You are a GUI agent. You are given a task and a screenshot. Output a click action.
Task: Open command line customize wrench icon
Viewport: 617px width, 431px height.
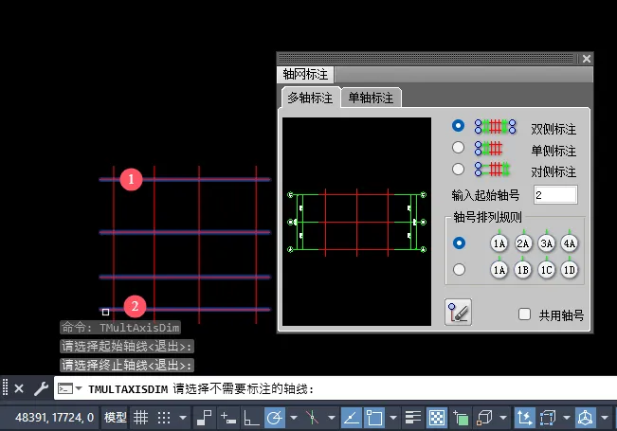tap(41, 389)
